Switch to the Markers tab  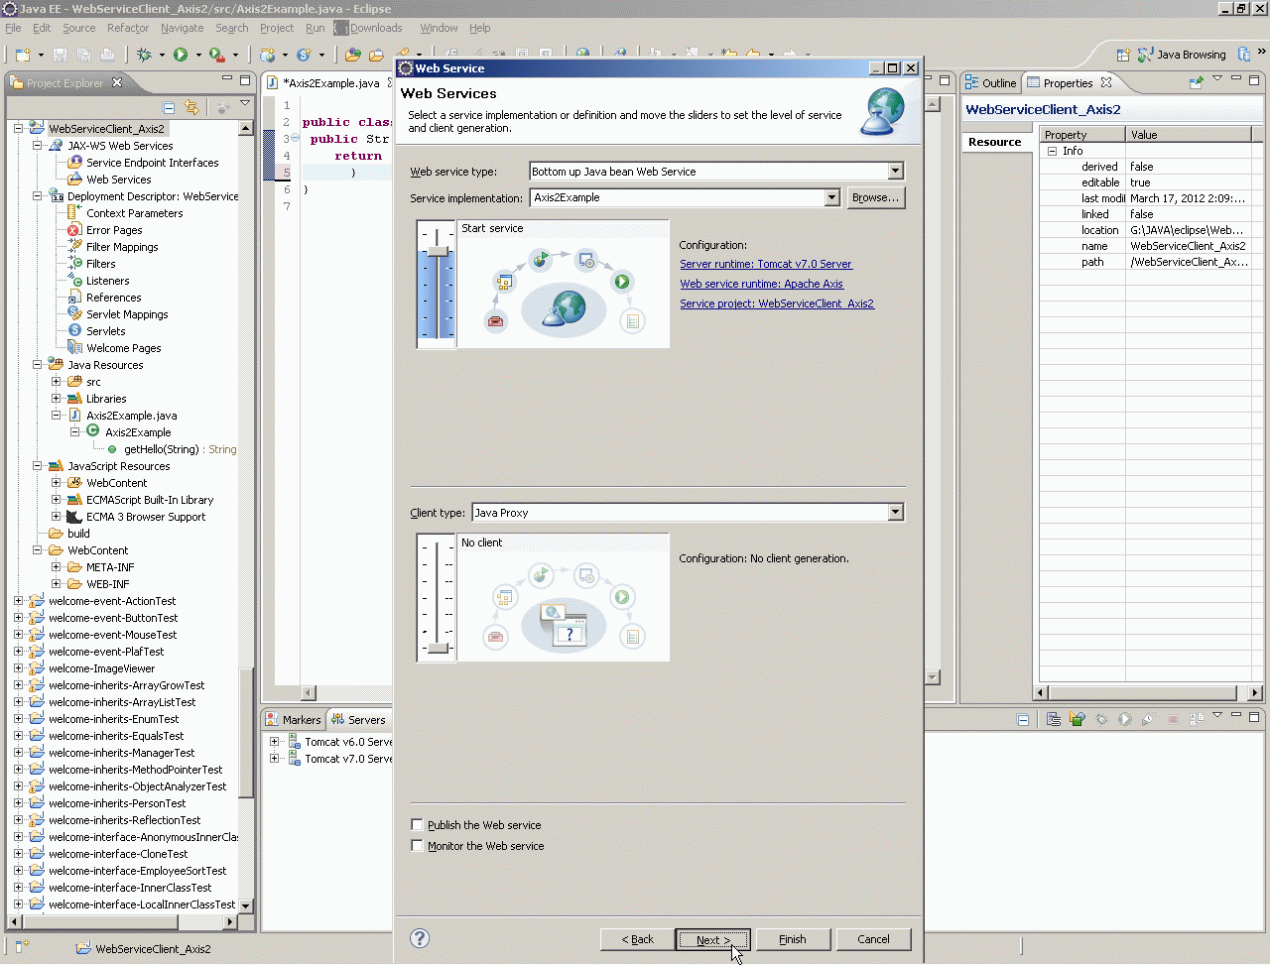(293, 720)
